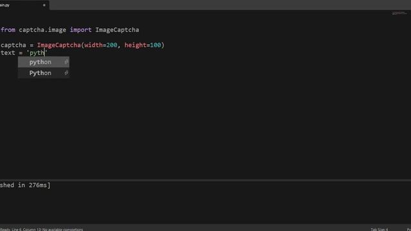Click the red ImageCaptcha constructor call
Screen dimensions: 411x231
coord(59,45)
